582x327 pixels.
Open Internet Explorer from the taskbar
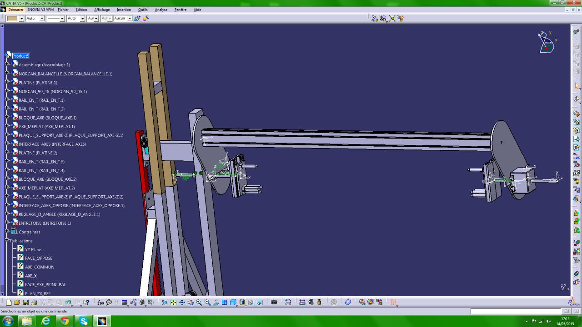pos(46,321)
